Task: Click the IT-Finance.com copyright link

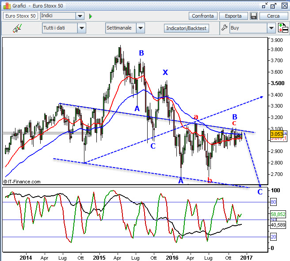Action: tap(22, 182)
